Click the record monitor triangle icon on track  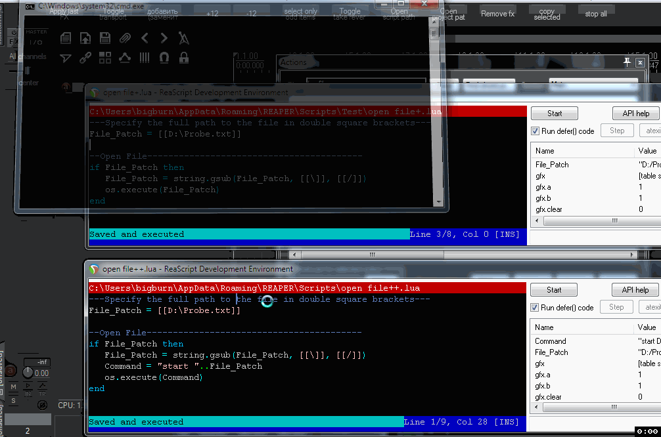click(28, 385)
